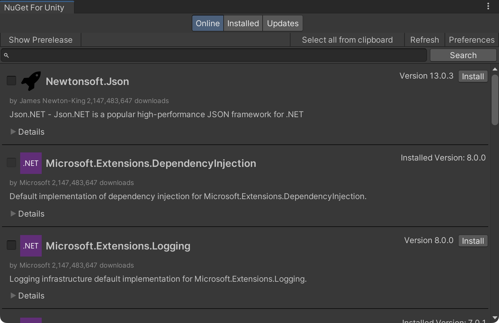Click the .NET icon for Microsoft.Extensions.Logging
This screenshot has height=323, width=499.
point(31,245)
